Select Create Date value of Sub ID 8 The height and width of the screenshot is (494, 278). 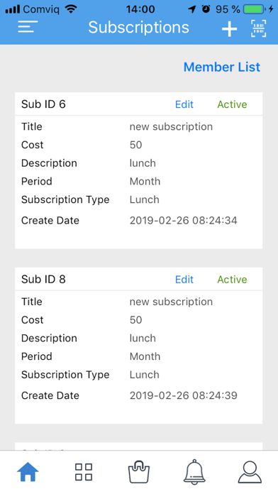tap(184, 395)
